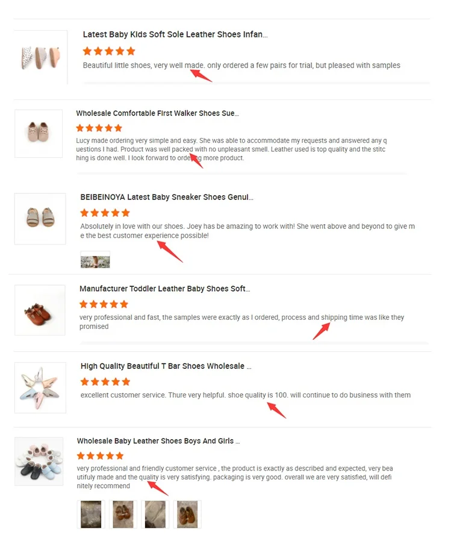Open the first review photo in the last review

click(91, 514)
